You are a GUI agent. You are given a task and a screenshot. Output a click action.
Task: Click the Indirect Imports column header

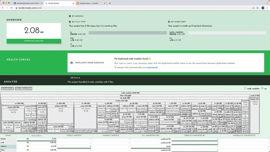pyautogui.click(x=111, y=136)
